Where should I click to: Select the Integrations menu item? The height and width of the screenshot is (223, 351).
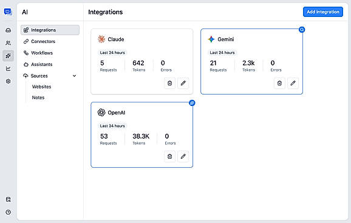click(50, 30)
